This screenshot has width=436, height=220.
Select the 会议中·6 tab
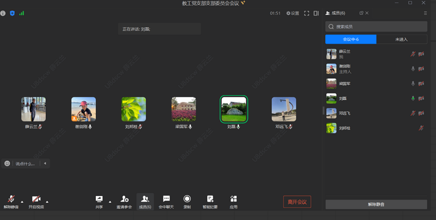(351, 39)
